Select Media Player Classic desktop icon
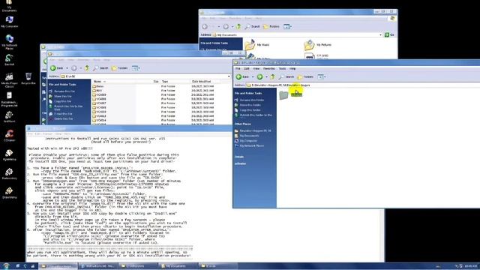Image resolution: width=480 pixels, height=270 pixels. pos(9,80)
